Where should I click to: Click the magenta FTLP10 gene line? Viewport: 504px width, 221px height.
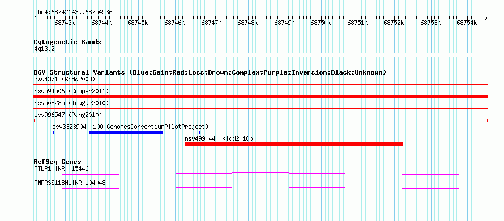pyautogui.click(x=260, y=174)
